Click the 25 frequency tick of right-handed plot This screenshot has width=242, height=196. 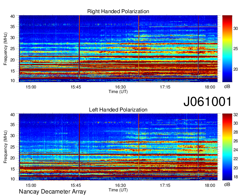(12, 49)
